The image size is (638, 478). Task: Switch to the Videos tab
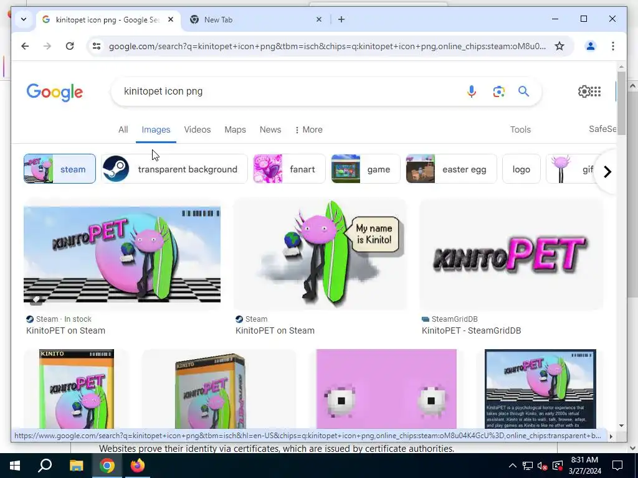click(x=198, y=129)
